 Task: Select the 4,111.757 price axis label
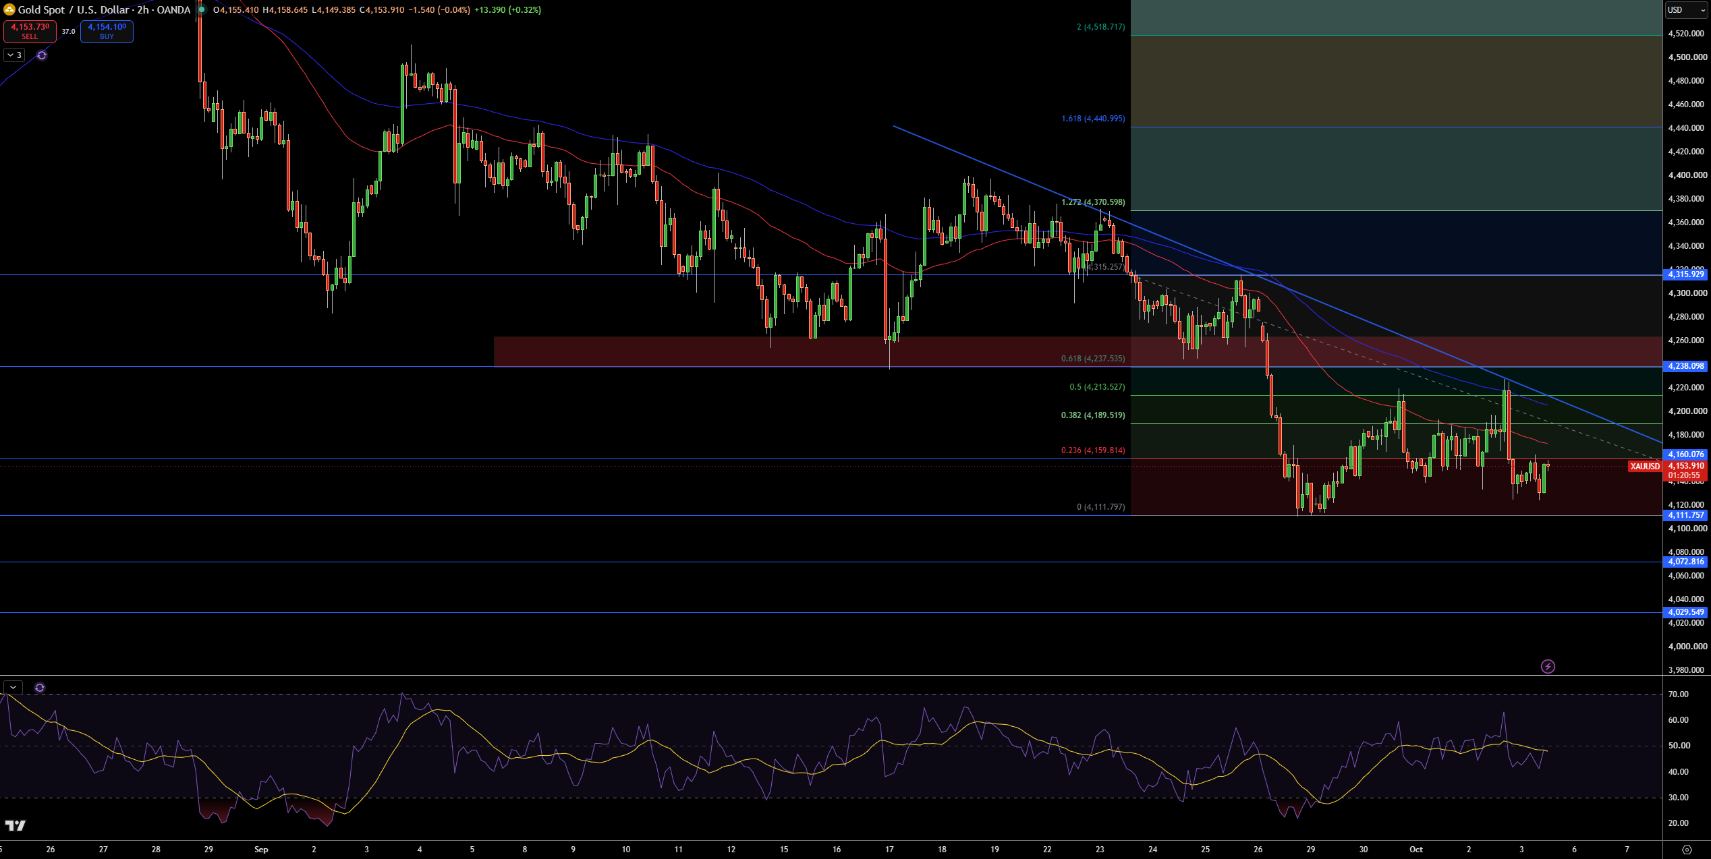click(x=1686, y=515)
